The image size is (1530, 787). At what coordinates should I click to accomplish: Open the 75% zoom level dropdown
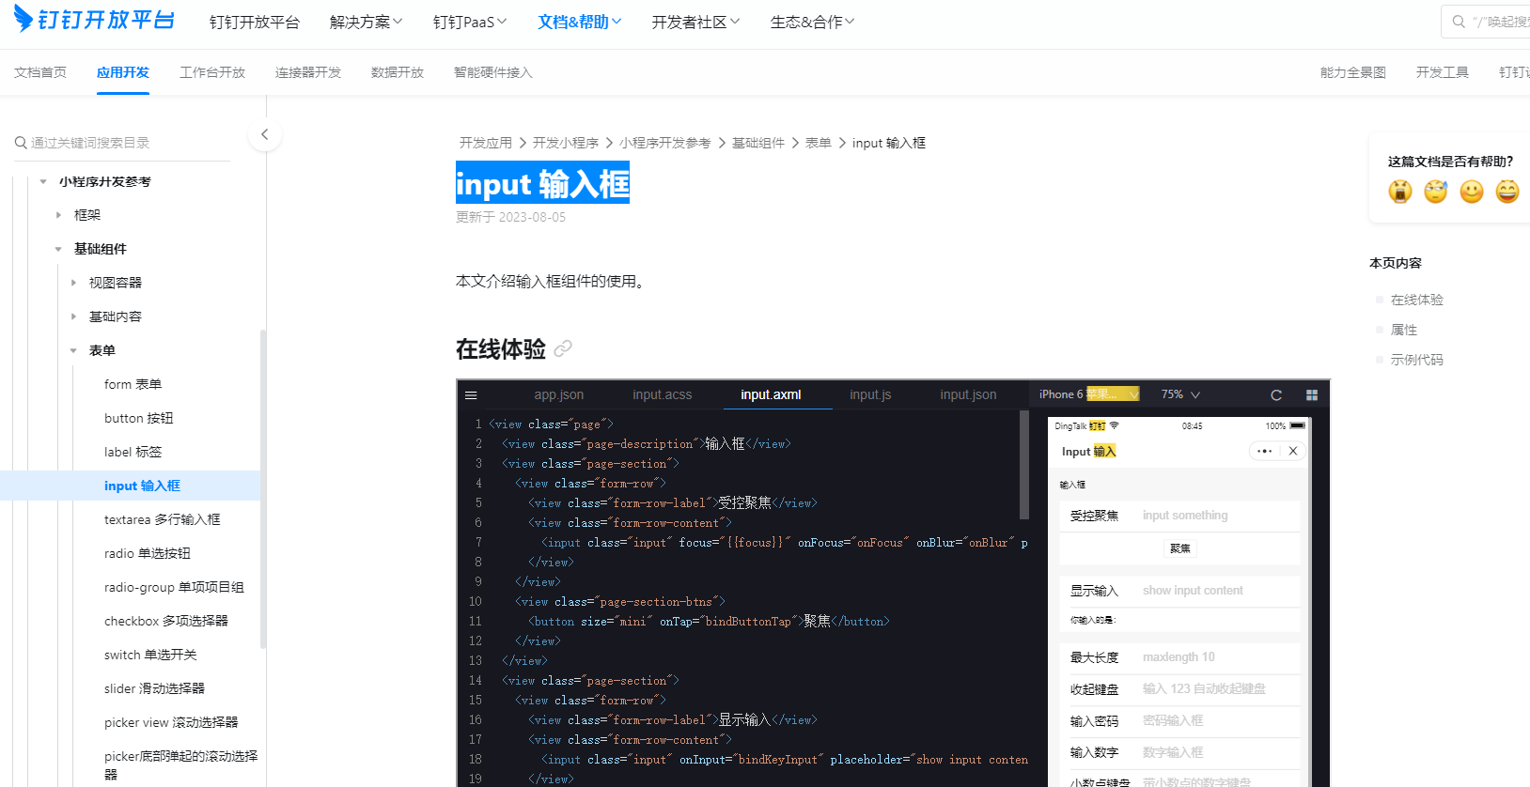pyautogui.click(x=1180, y=394)
